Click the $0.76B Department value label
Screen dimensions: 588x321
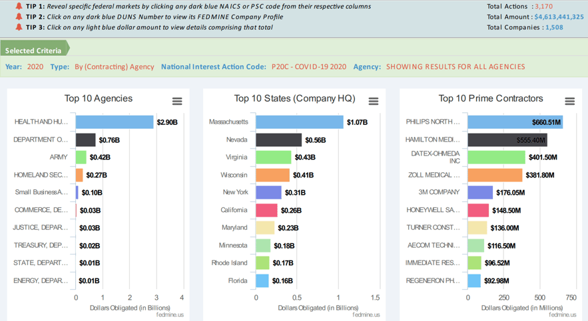tap(109, 140)
